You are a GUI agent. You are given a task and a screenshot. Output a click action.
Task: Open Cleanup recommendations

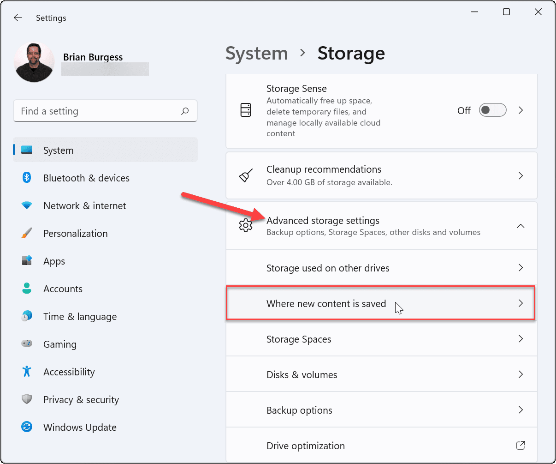tap(382, 175)
